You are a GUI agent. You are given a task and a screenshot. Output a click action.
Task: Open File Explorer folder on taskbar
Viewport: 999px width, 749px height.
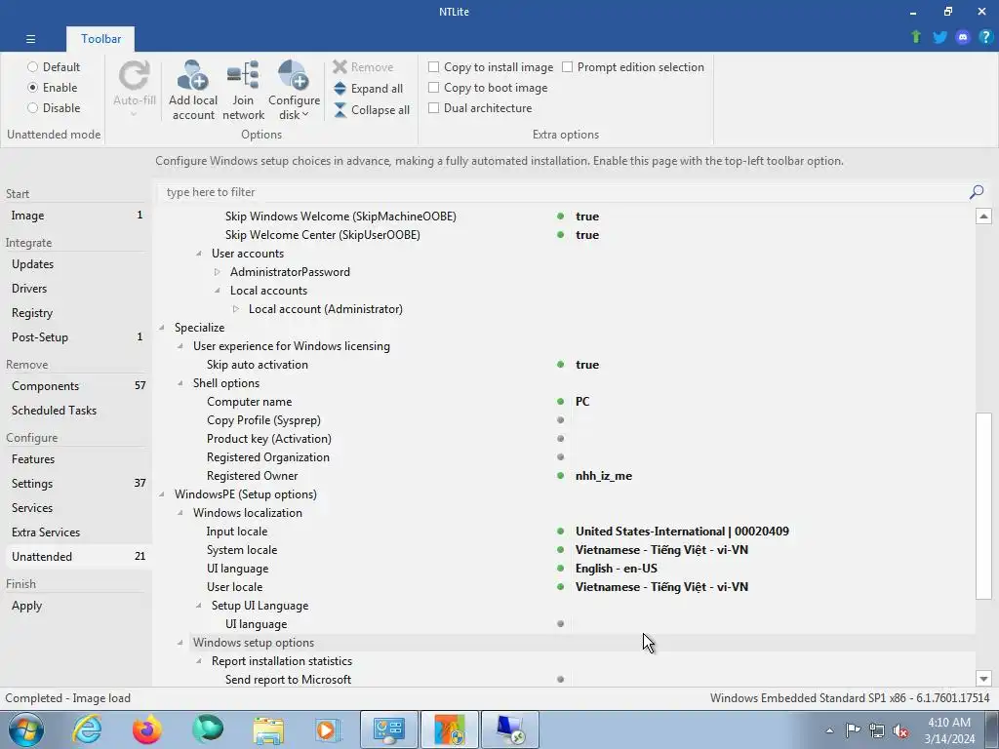(268, 729)
